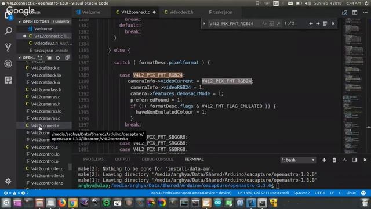Click the feedback smiley in status bar
371x209 pixels.
click(x=363, y=193)
